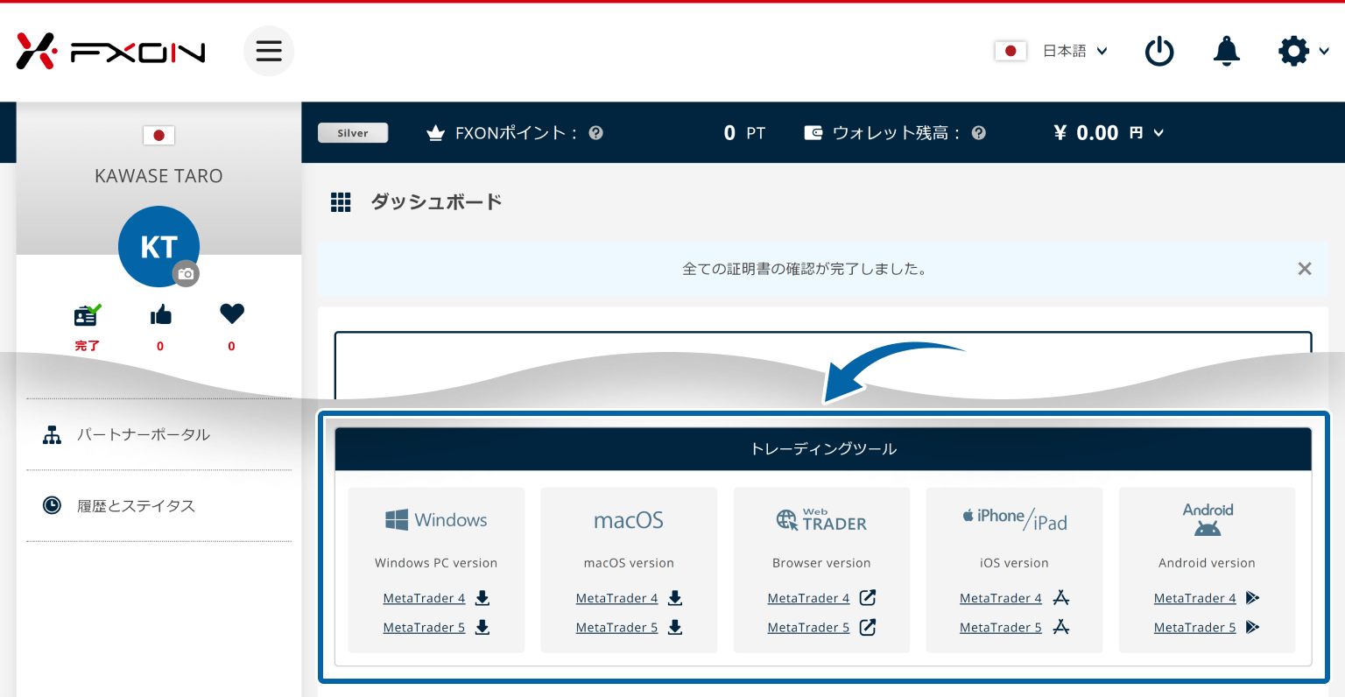Open iOS version MetaTrader 5 link
Viewport: 1345px width, 697px height.
[x=1001, y=628]
